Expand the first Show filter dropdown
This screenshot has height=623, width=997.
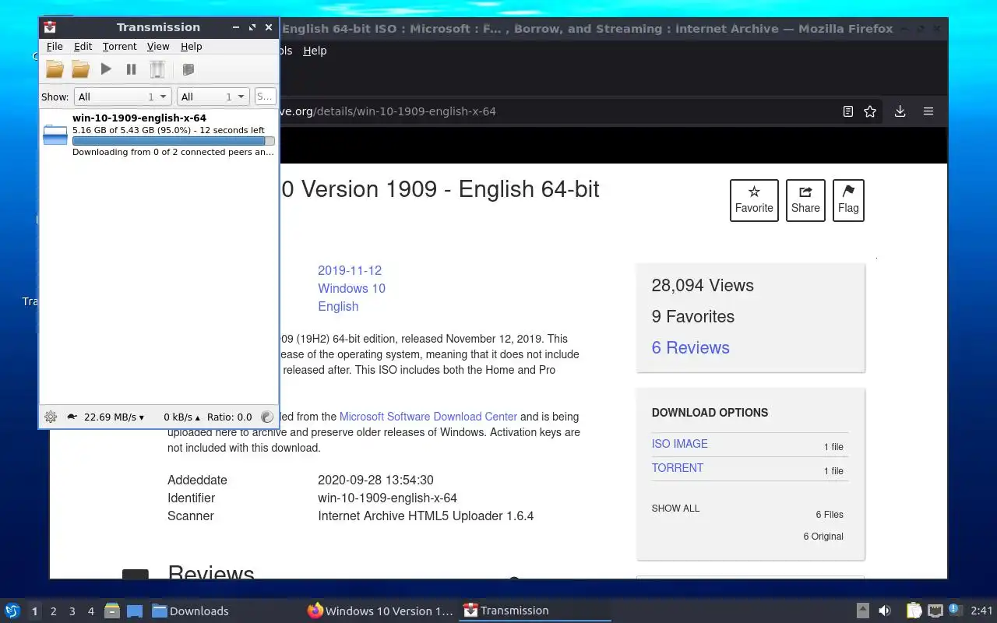coord(122,97)
